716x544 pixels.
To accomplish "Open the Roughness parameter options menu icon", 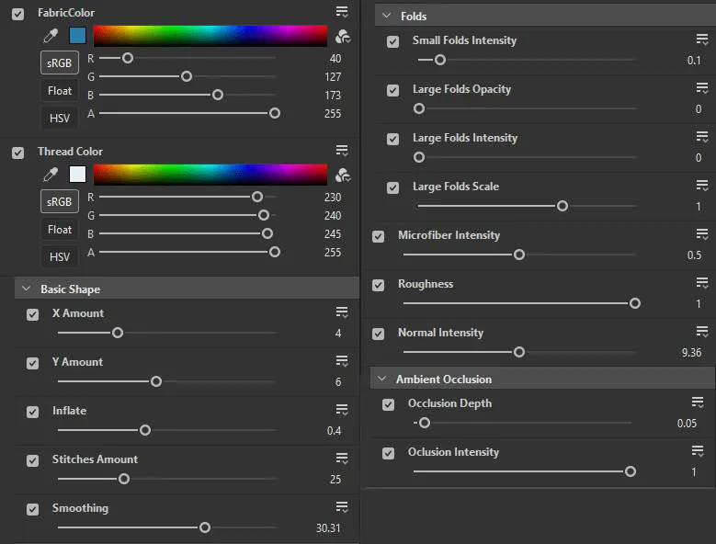I will [x=702, y=284].
